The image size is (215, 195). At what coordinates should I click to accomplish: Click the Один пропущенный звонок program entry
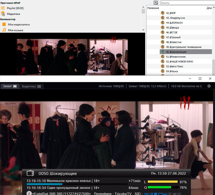63,188
